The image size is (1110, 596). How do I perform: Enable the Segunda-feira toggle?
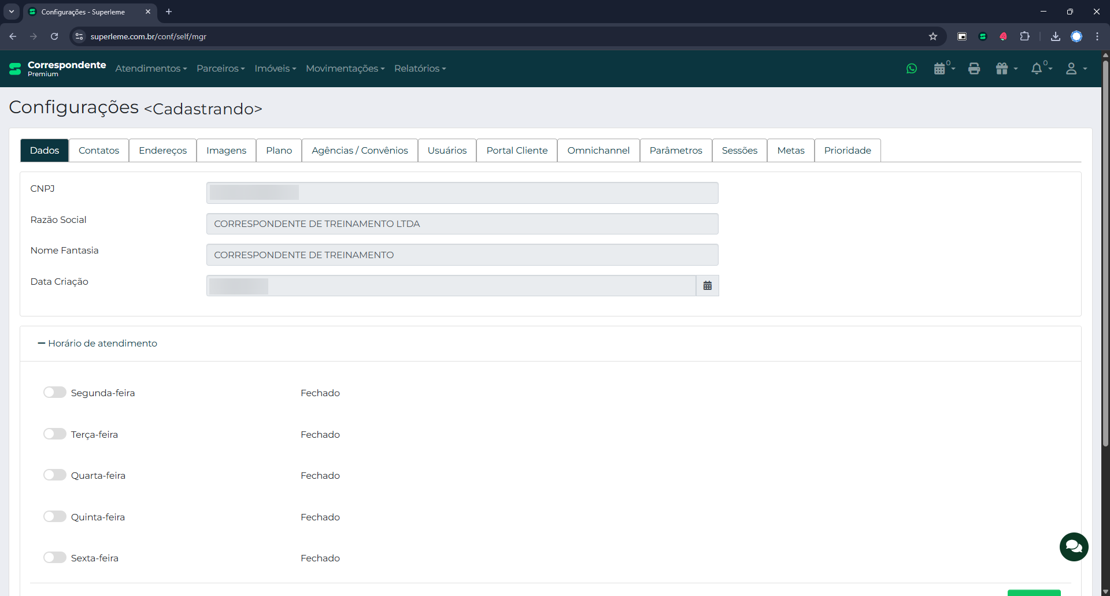click(55, 393)
